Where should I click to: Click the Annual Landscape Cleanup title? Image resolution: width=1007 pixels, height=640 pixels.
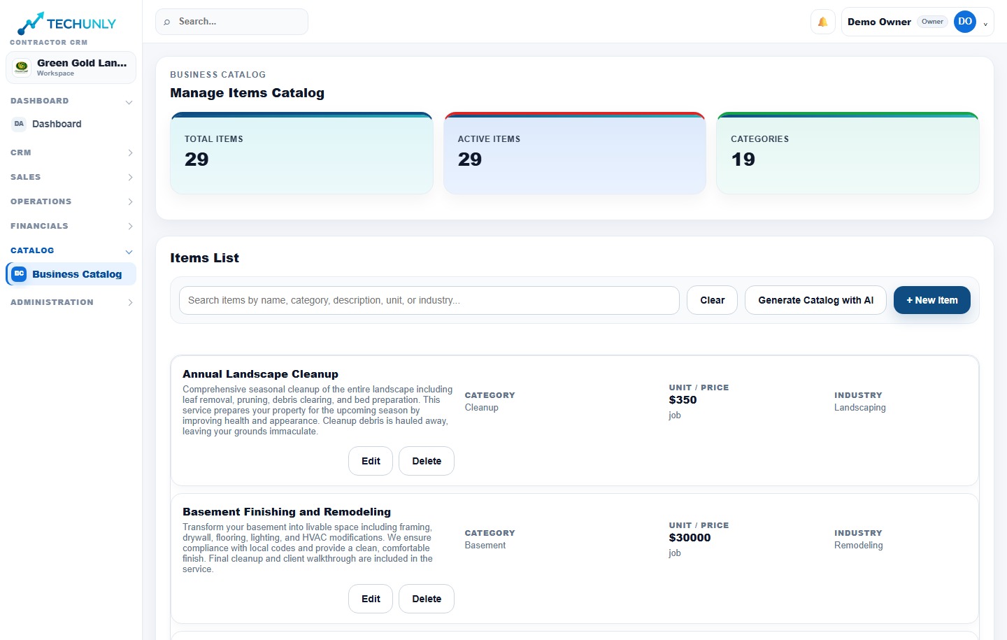pos(260,374)
